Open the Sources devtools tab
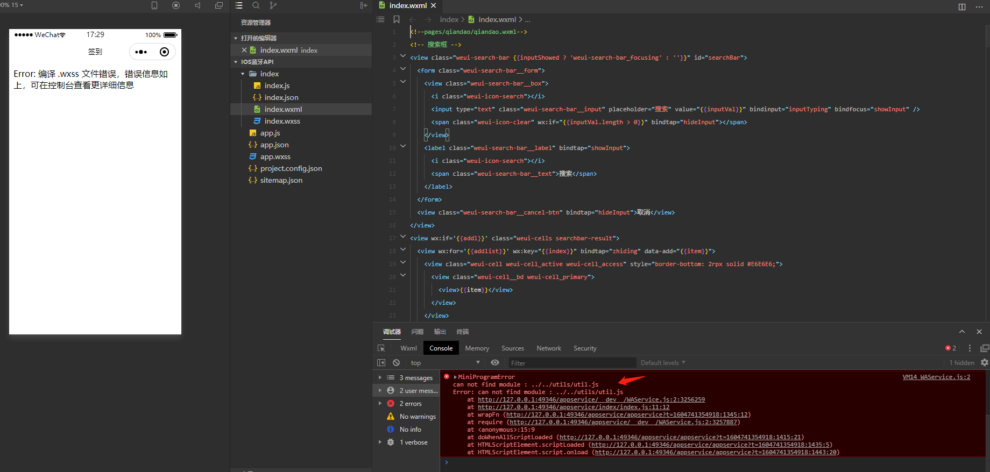Screen dimensions: 990x472 click(513, 348)
